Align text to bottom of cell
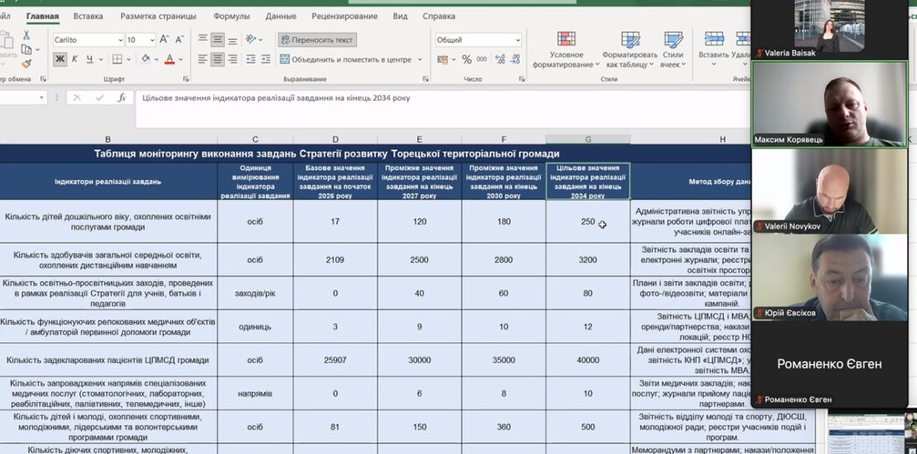 pyautogui.click(x=232, y=40)
